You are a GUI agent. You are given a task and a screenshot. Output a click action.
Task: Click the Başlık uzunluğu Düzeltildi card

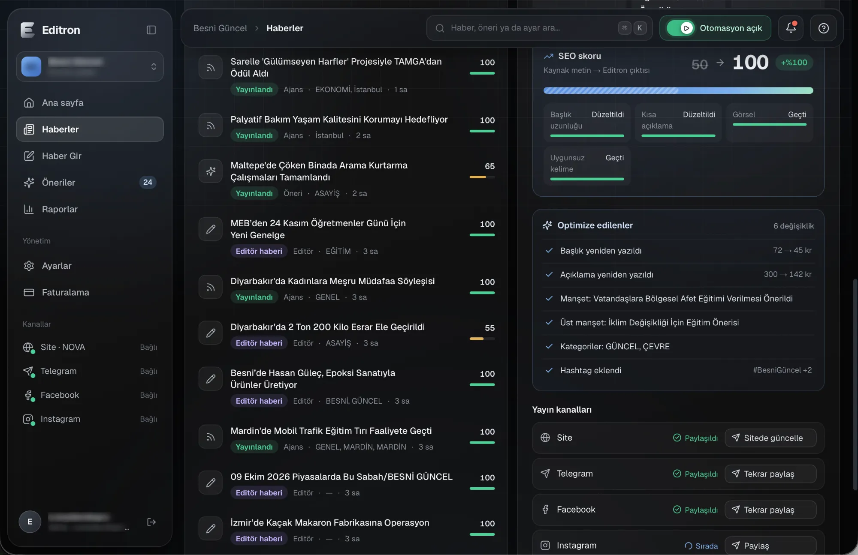click(x=587, y=123)
